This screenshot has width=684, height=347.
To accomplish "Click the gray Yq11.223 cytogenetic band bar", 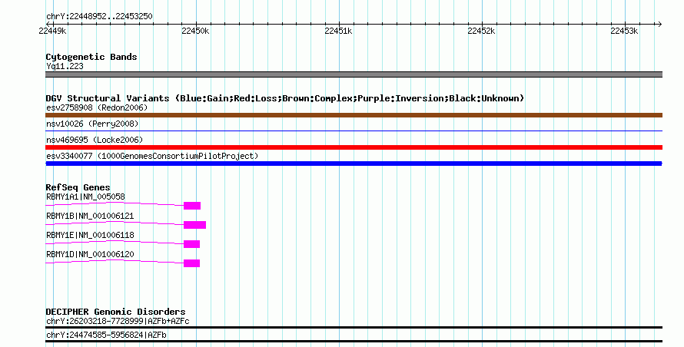I will [x=354, y=74].
